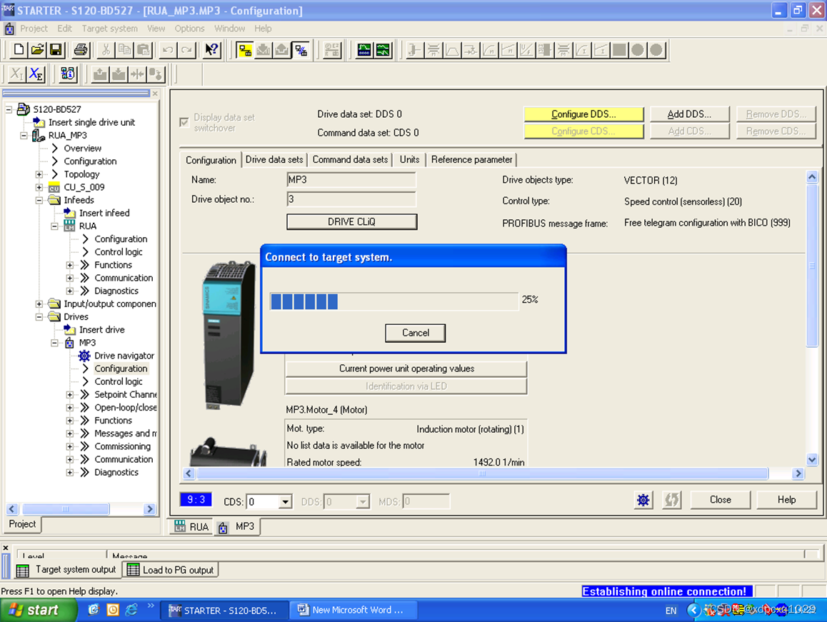Click the refresh icon next to Close button
827x622 pixels.
pyautogui.click(x=671, y=500)
